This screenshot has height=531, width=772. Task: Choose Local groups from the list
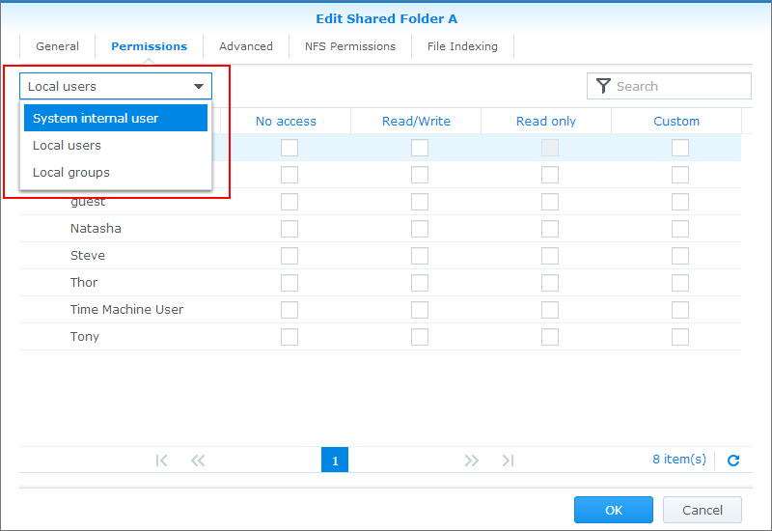coord(116,173)
